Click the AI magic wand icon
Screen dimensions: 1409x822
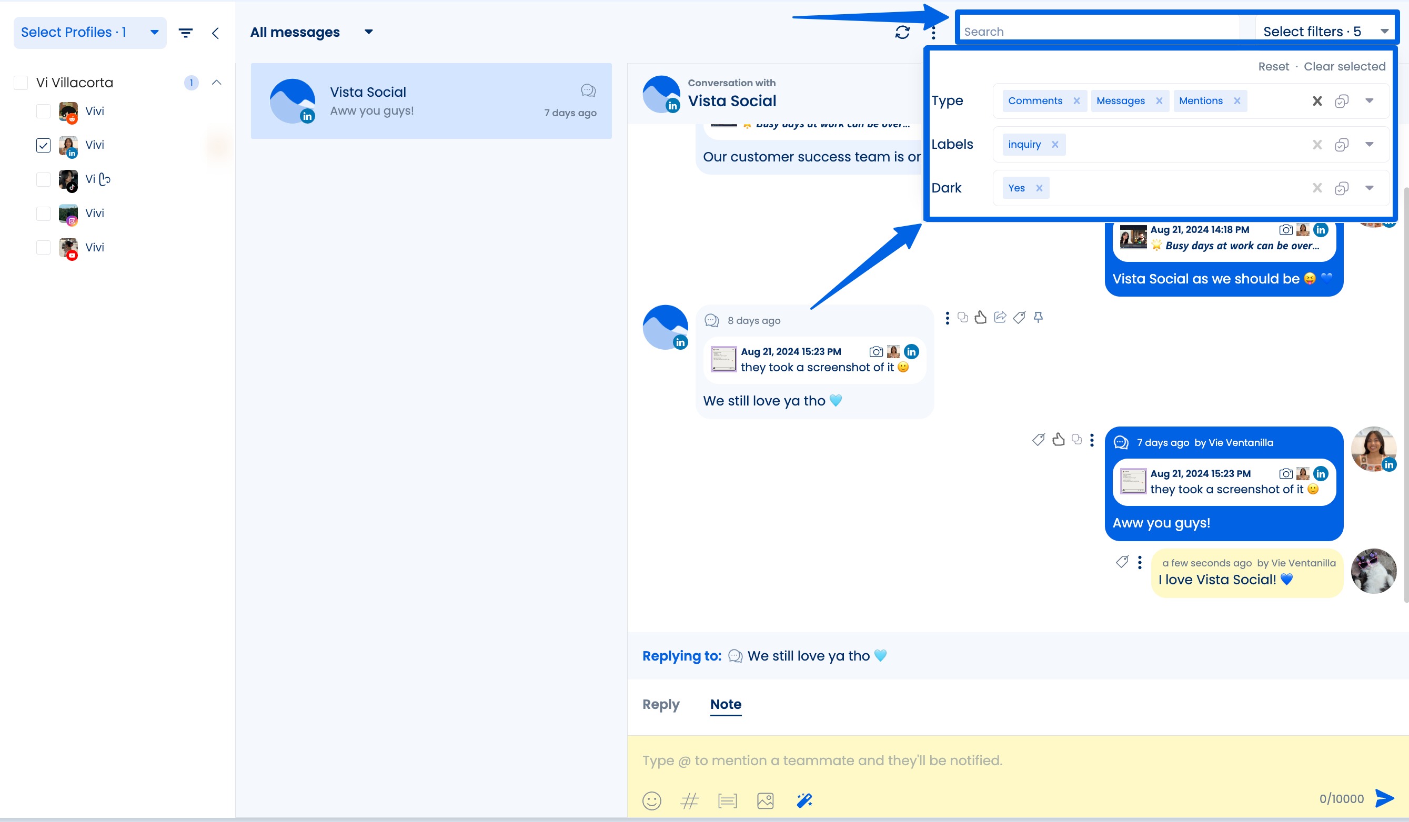(x=804, y=801)
